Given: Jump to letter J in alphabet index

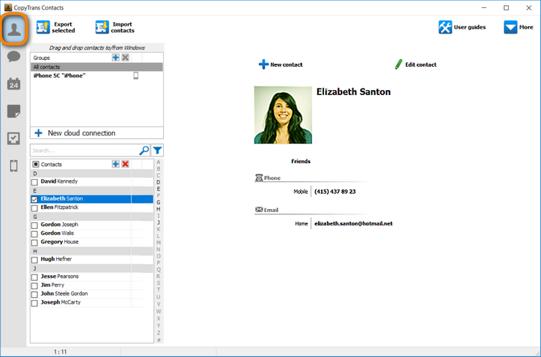Looking at the screenshot, I should pyautogui.click(x=159, y=222).
